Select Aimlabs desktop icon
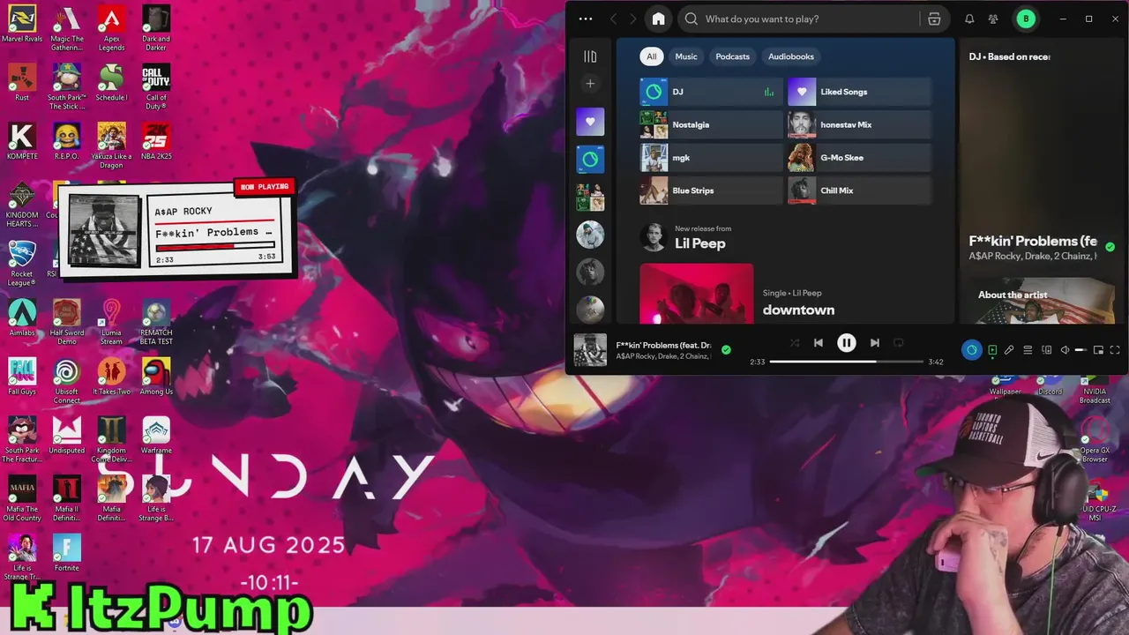Viewport: 1129px width, 635px height. 22,317
